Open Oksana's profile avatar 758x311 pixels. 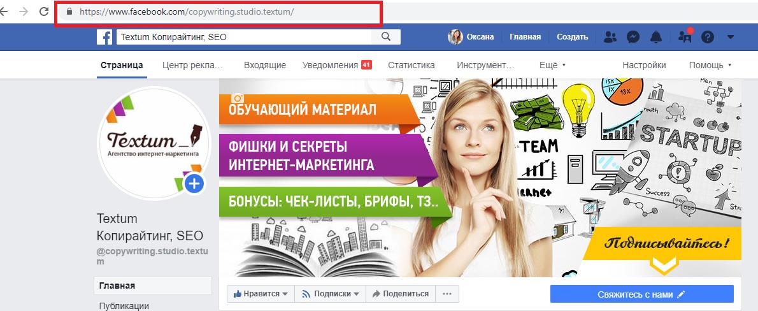tap(455, 37)
